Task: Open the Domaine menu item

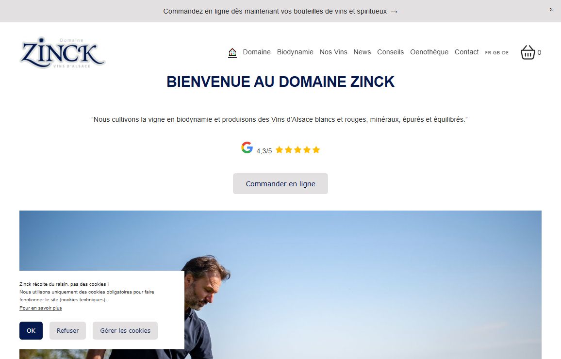Action: [x=257, y=52]
